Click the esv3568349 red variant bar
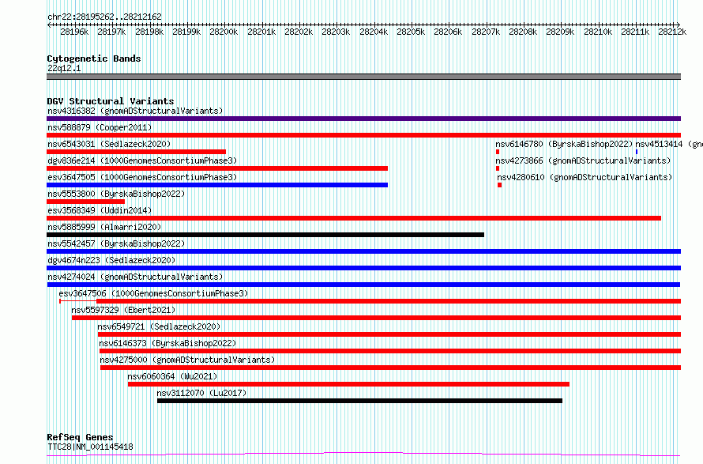The height and width of the screenshot is (464, 703). point(354,218)
